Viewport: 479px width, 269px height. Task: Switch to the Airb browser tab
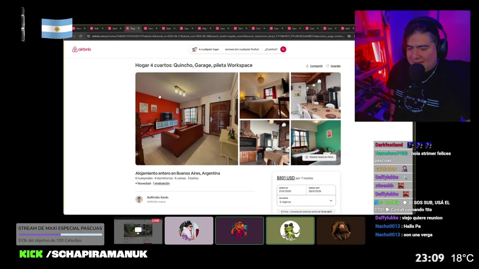[96, 28]
